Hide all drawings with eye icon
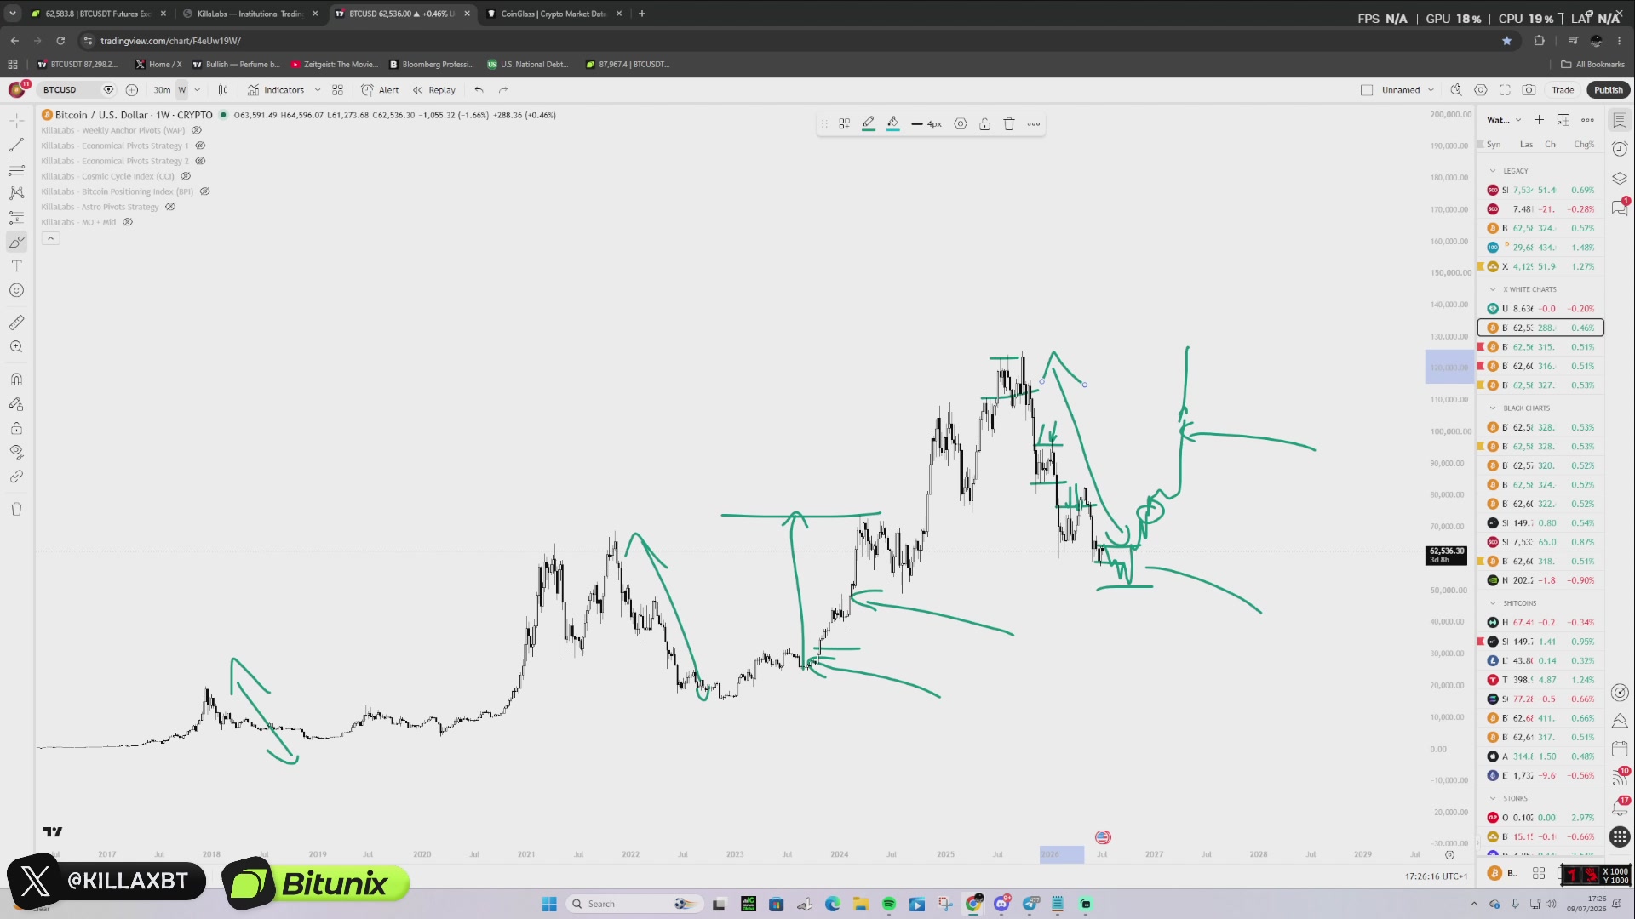Screen dimensions: 1635x919 16,452
